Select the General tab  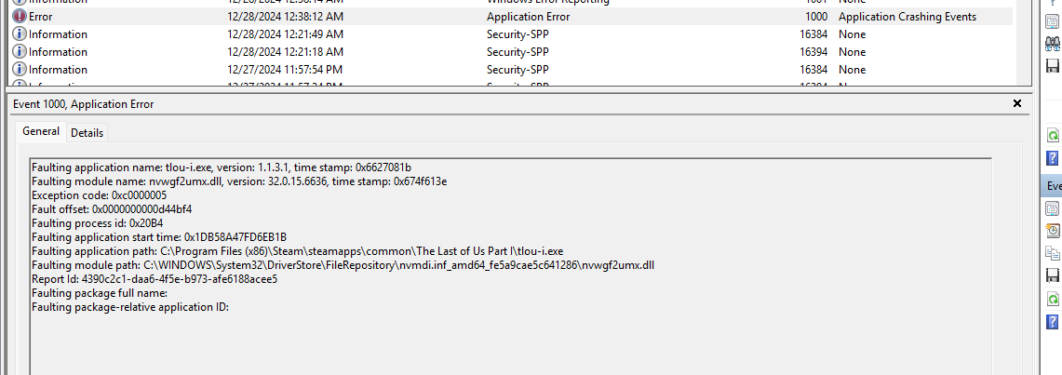pos(41,131)
